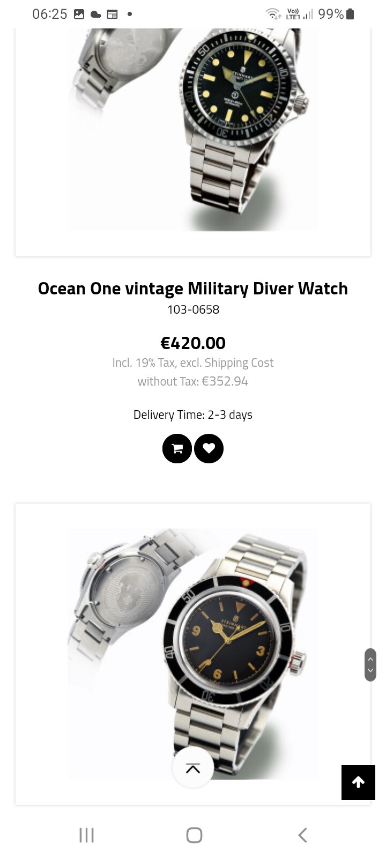The height and width of the screenshot is (858, 386).
Task: Open Android recent apps button
Action: pos(86,835)
